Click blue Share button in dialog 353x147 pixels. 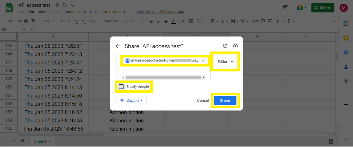225,100
